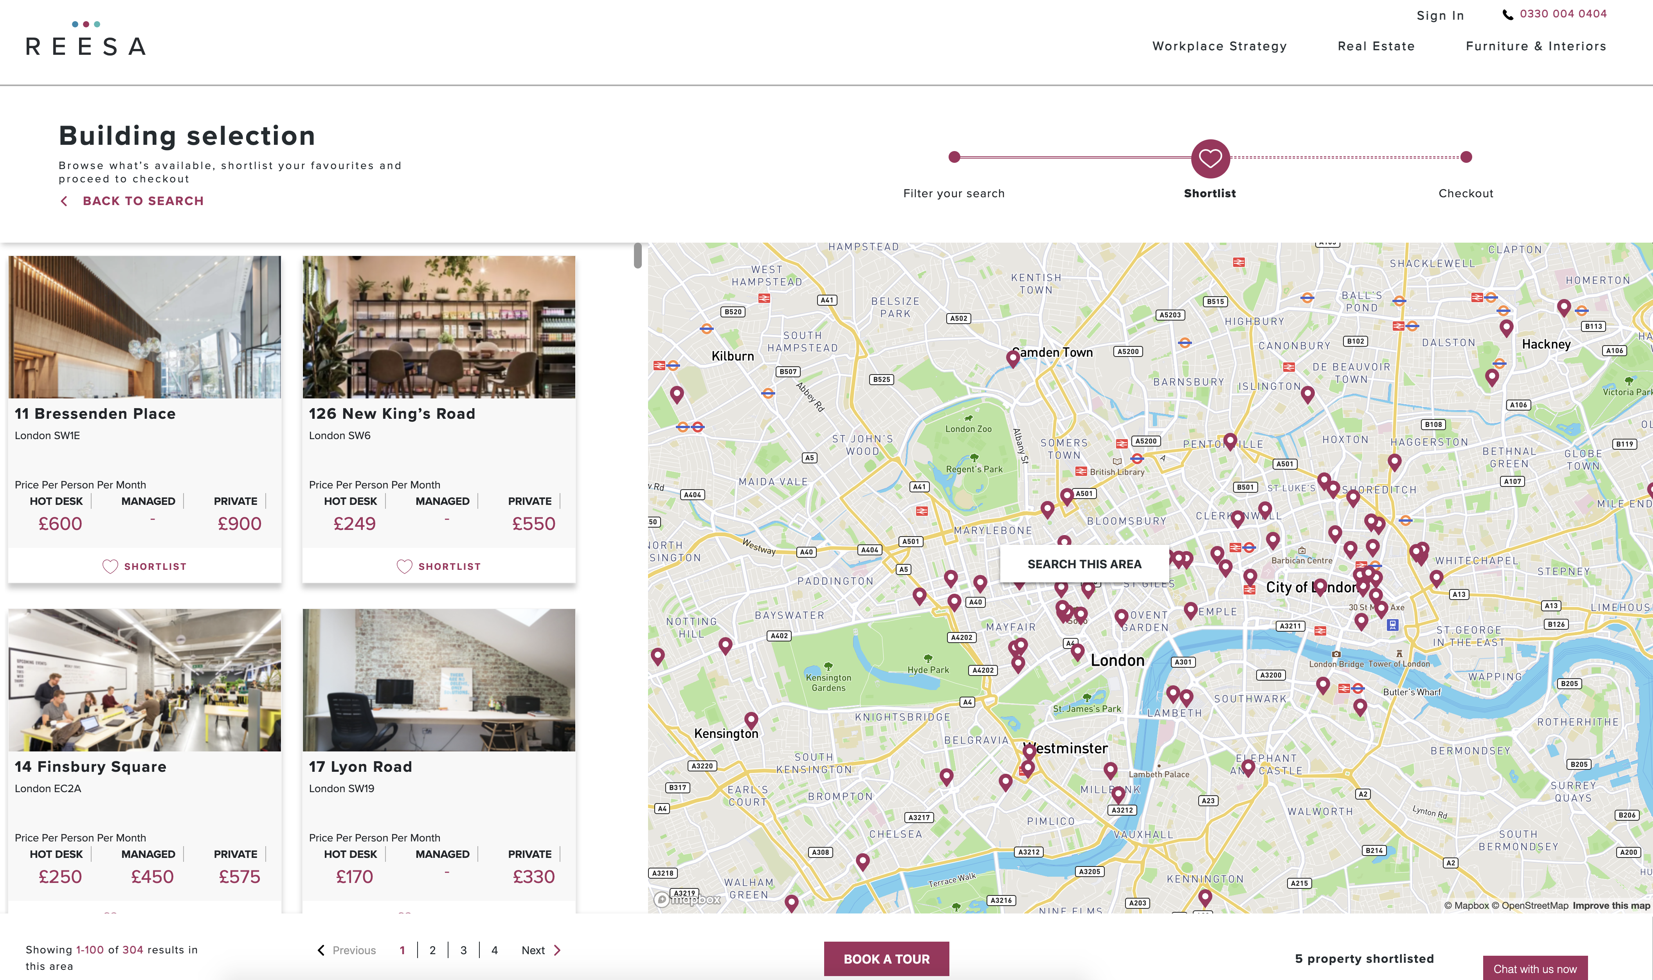This screenshot has height=980, width=1653.
Task: Click the © Mapbox attribution link
Action: pyautogui.click(x=1466, y=905)
